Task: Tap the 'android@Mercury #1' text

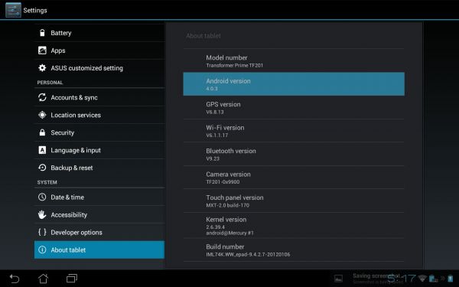Action: [x=229, y=233]
